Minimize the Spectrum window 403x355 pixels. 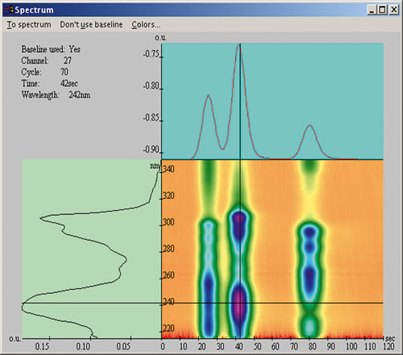[x=372, y=10]
